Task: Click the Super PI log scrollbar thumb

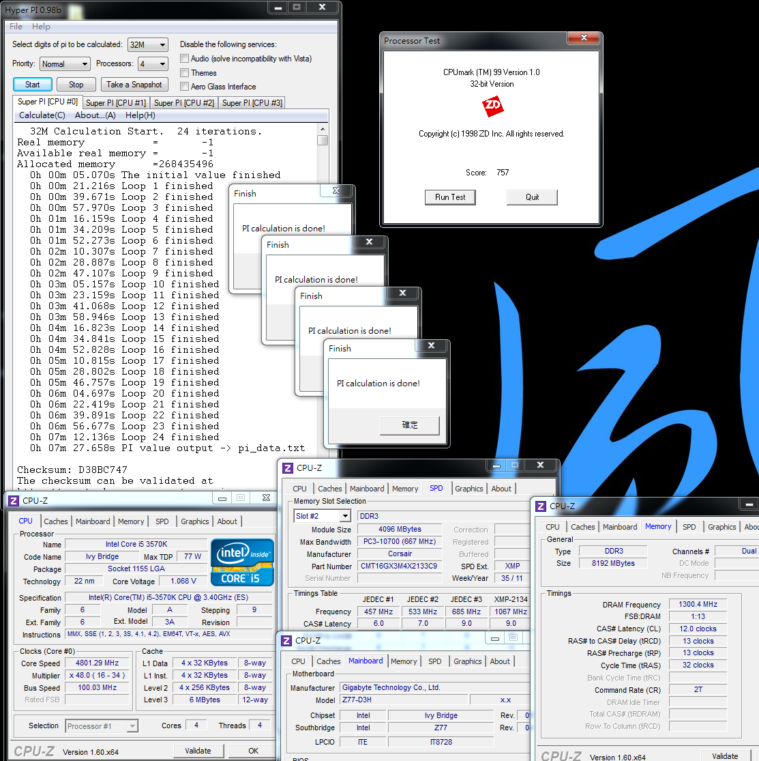Action: pyautogui.click(x=322, y=141)
